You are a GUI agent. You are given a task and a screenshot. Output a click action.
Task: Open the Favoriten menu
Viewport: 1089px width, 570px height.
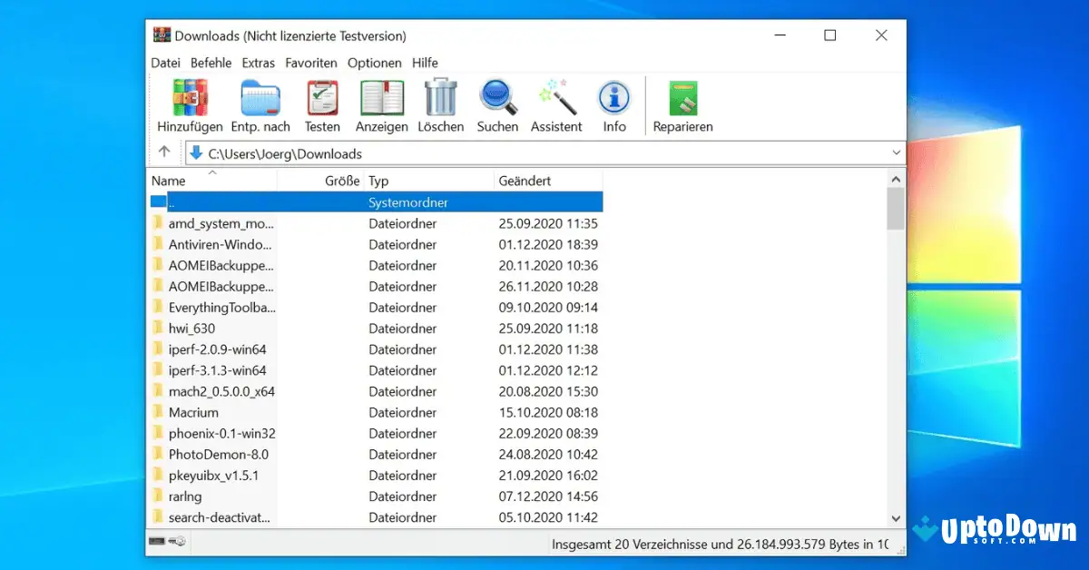pos(311,63)
